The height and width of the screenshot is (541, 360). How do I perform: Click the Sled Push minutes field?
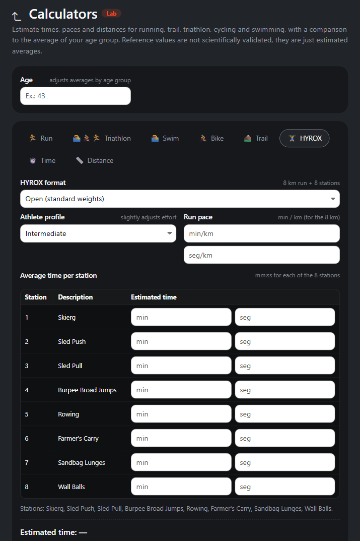181,341
